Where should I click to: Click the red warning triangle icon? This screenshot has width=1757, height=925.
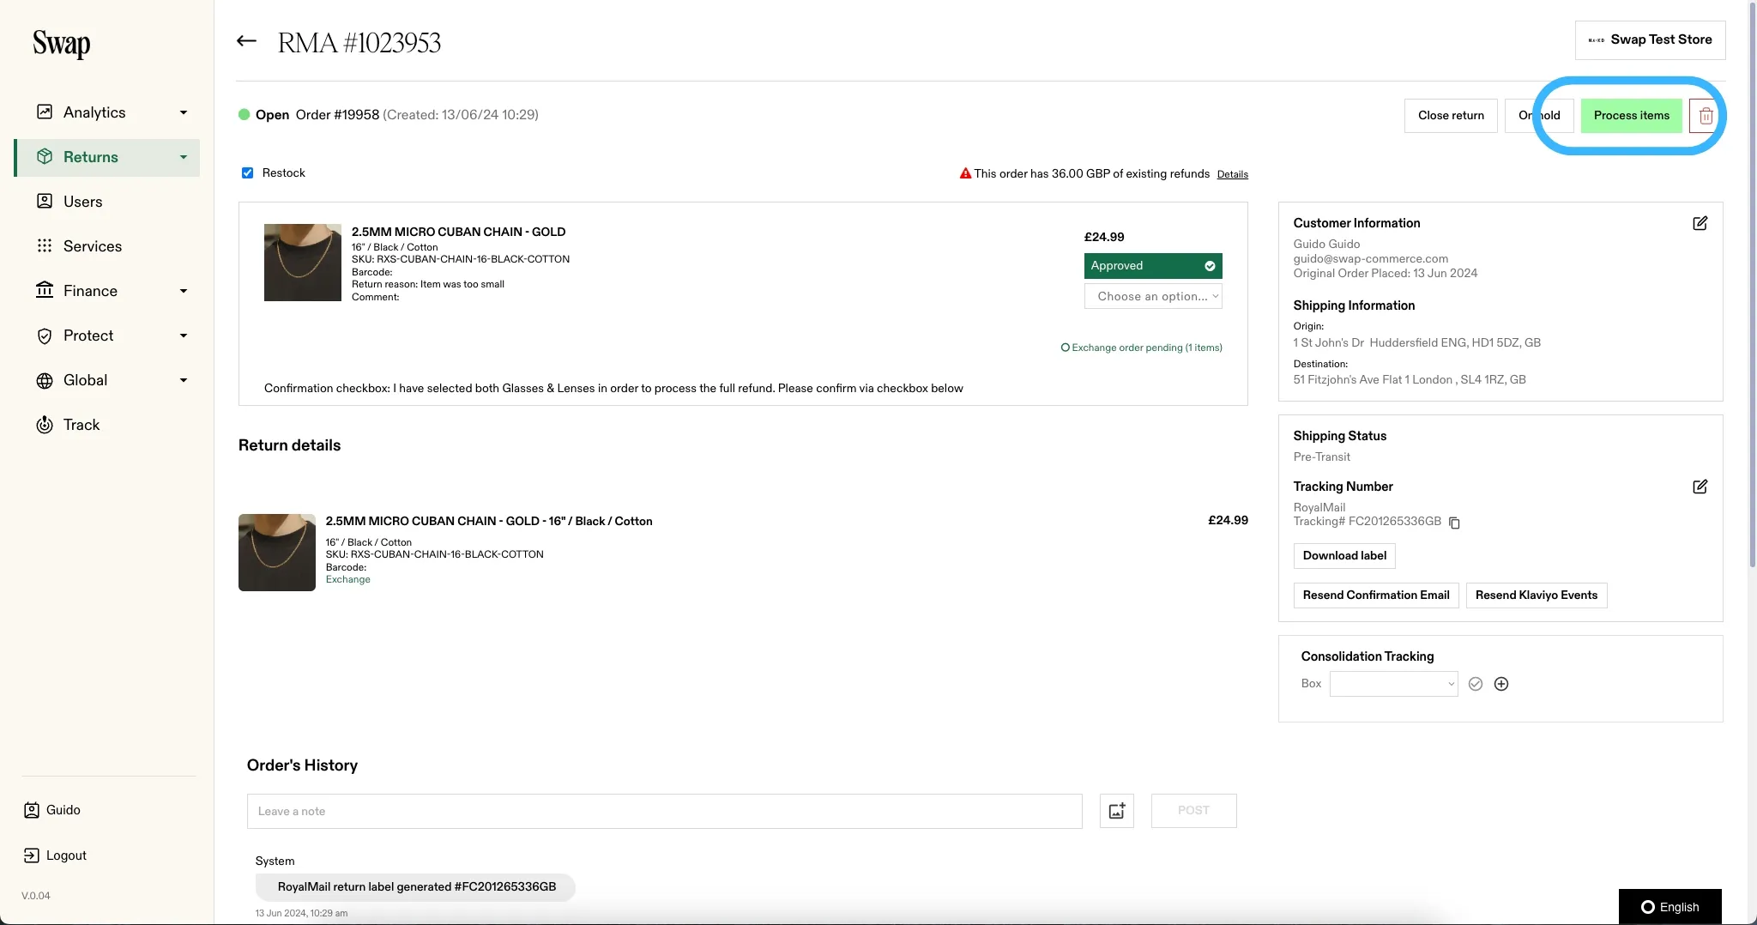coord(965,173)
